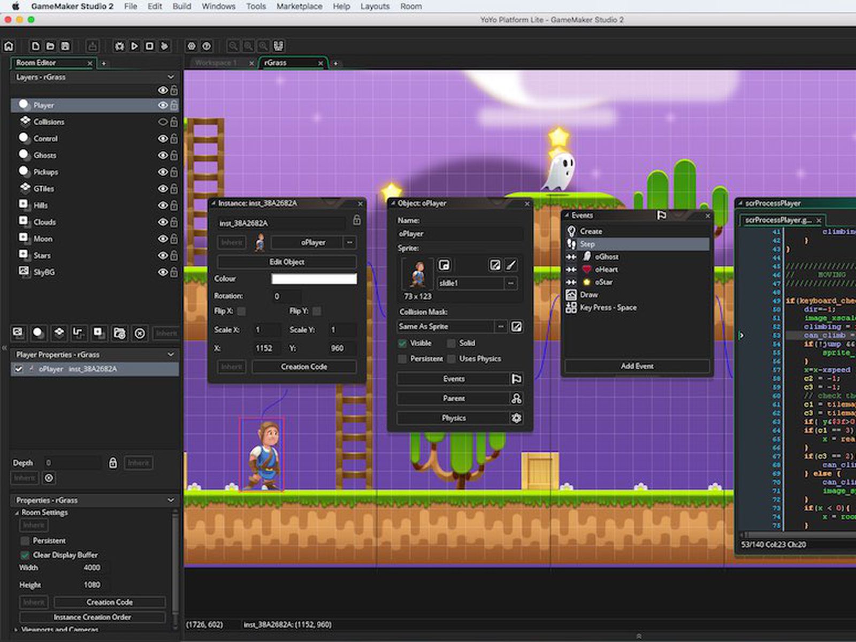Screen dimensions: 856x642
Task: Save the project using the Save icon
Action: [66, 45]
